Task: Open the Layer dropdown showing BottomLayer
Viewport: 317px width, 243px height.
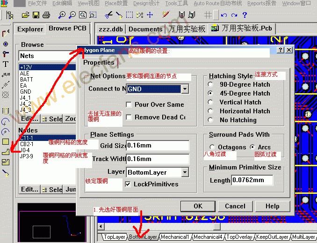Action: tap(185, 172)
